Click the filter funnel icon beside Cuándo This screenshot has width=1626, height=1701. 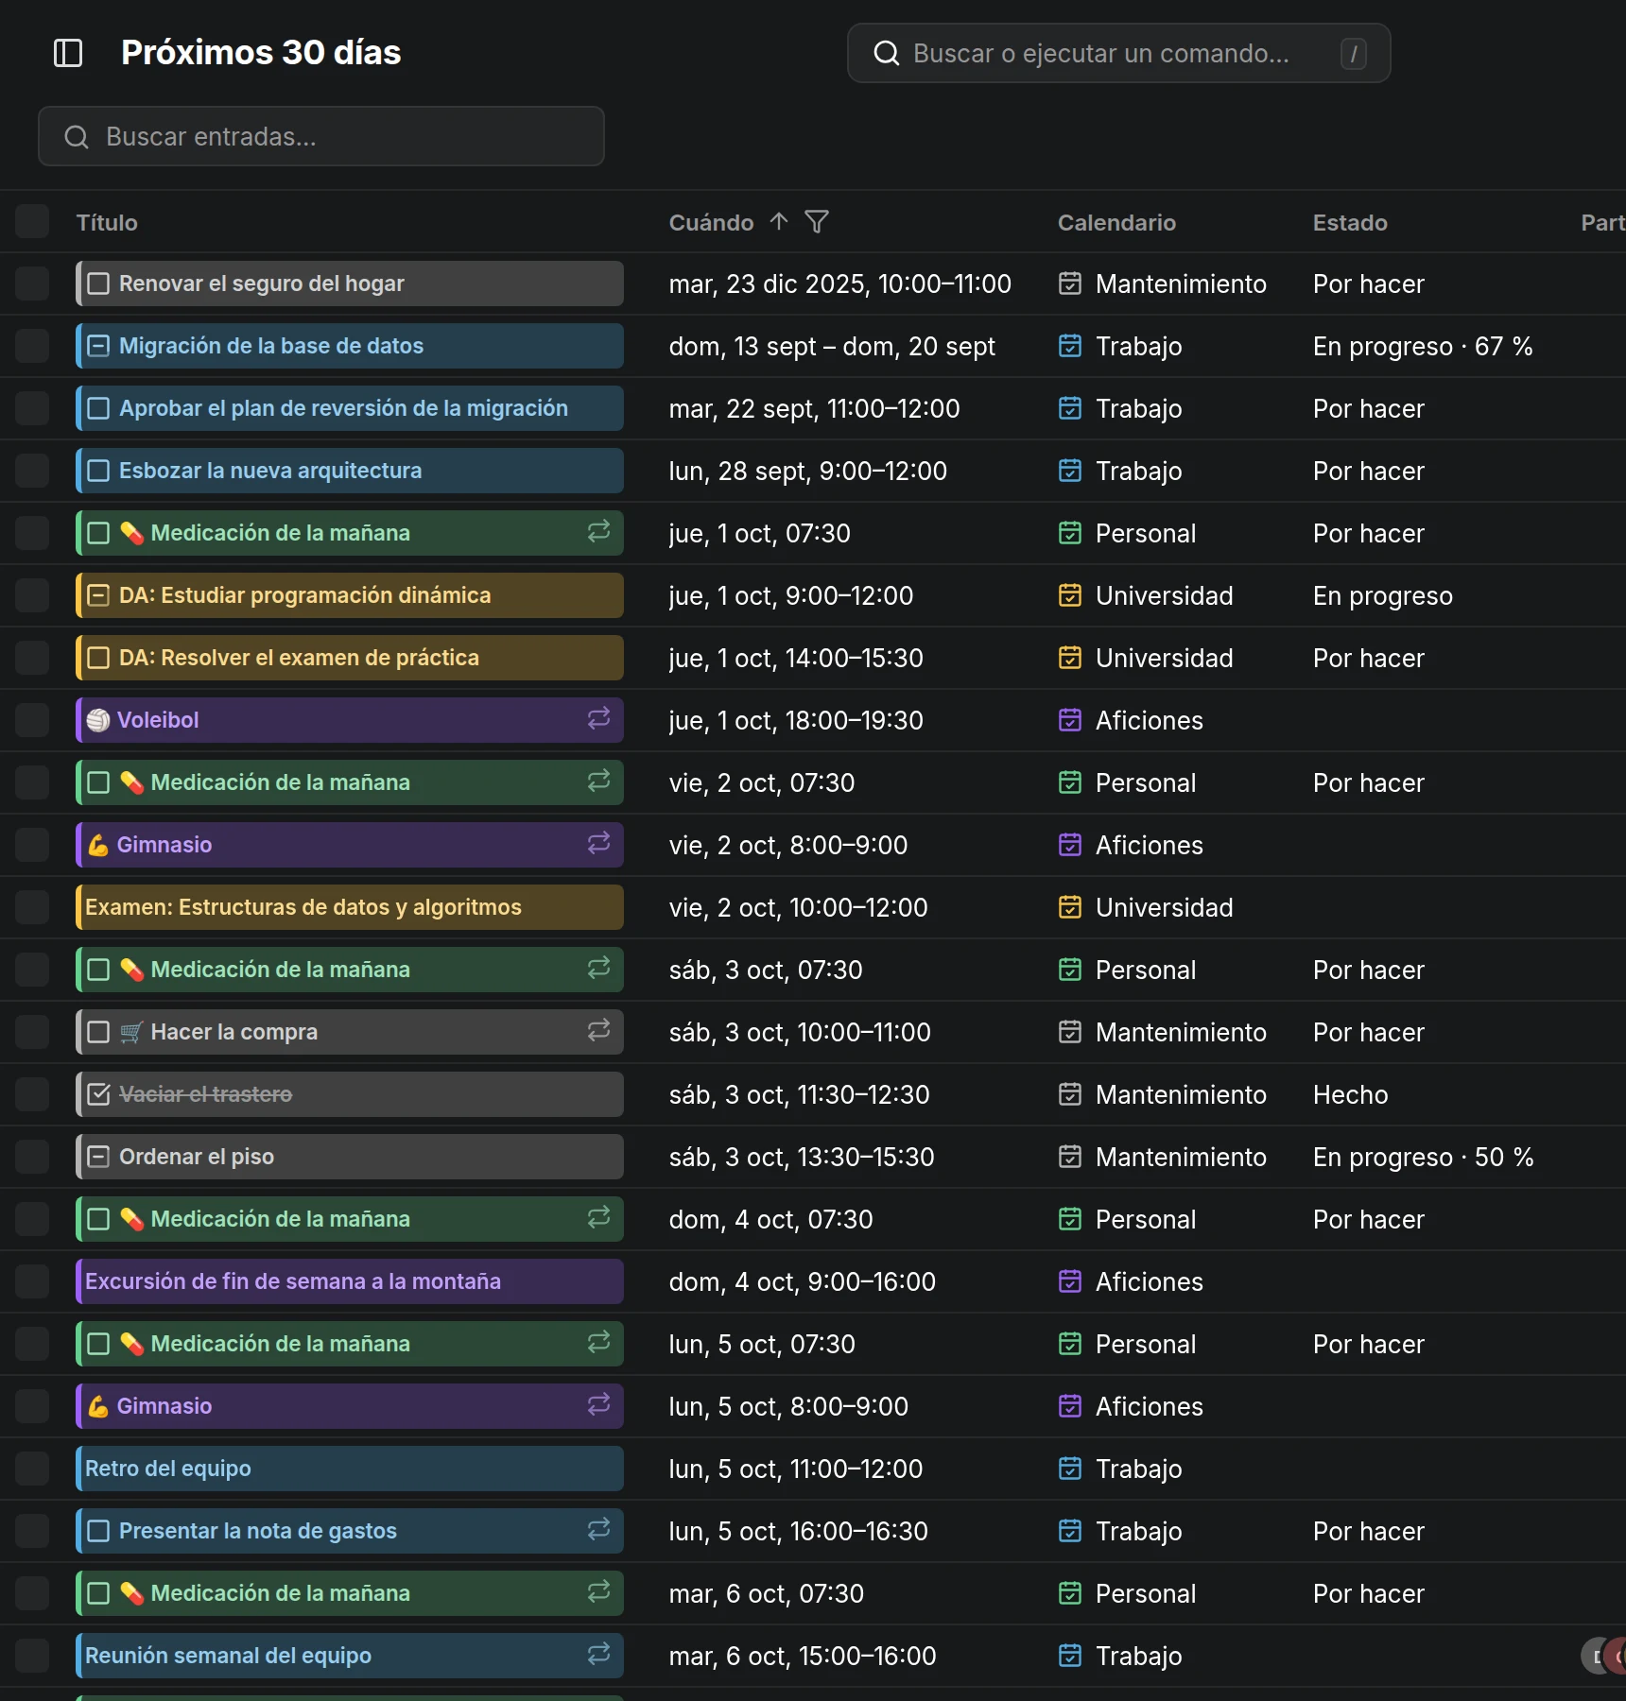[x=817, y=222]
